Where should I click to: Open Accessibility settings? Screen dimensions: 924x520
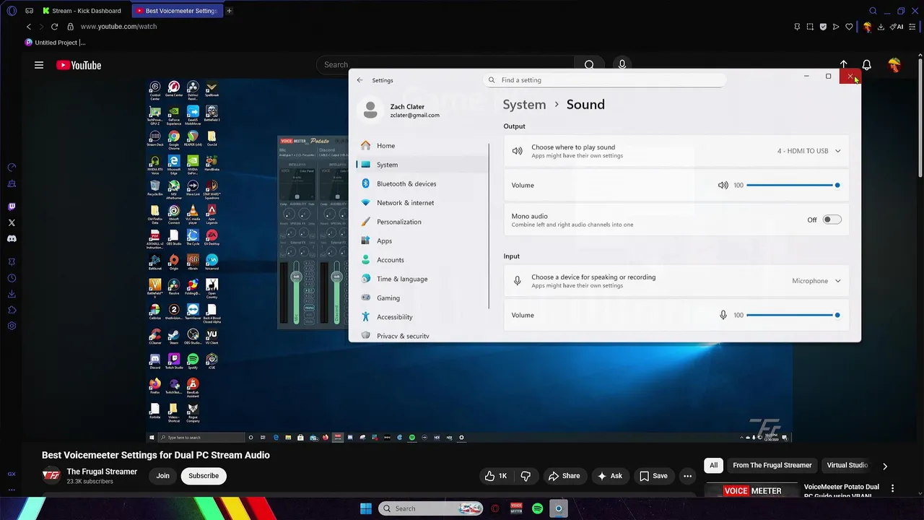[x=422, y=317]
